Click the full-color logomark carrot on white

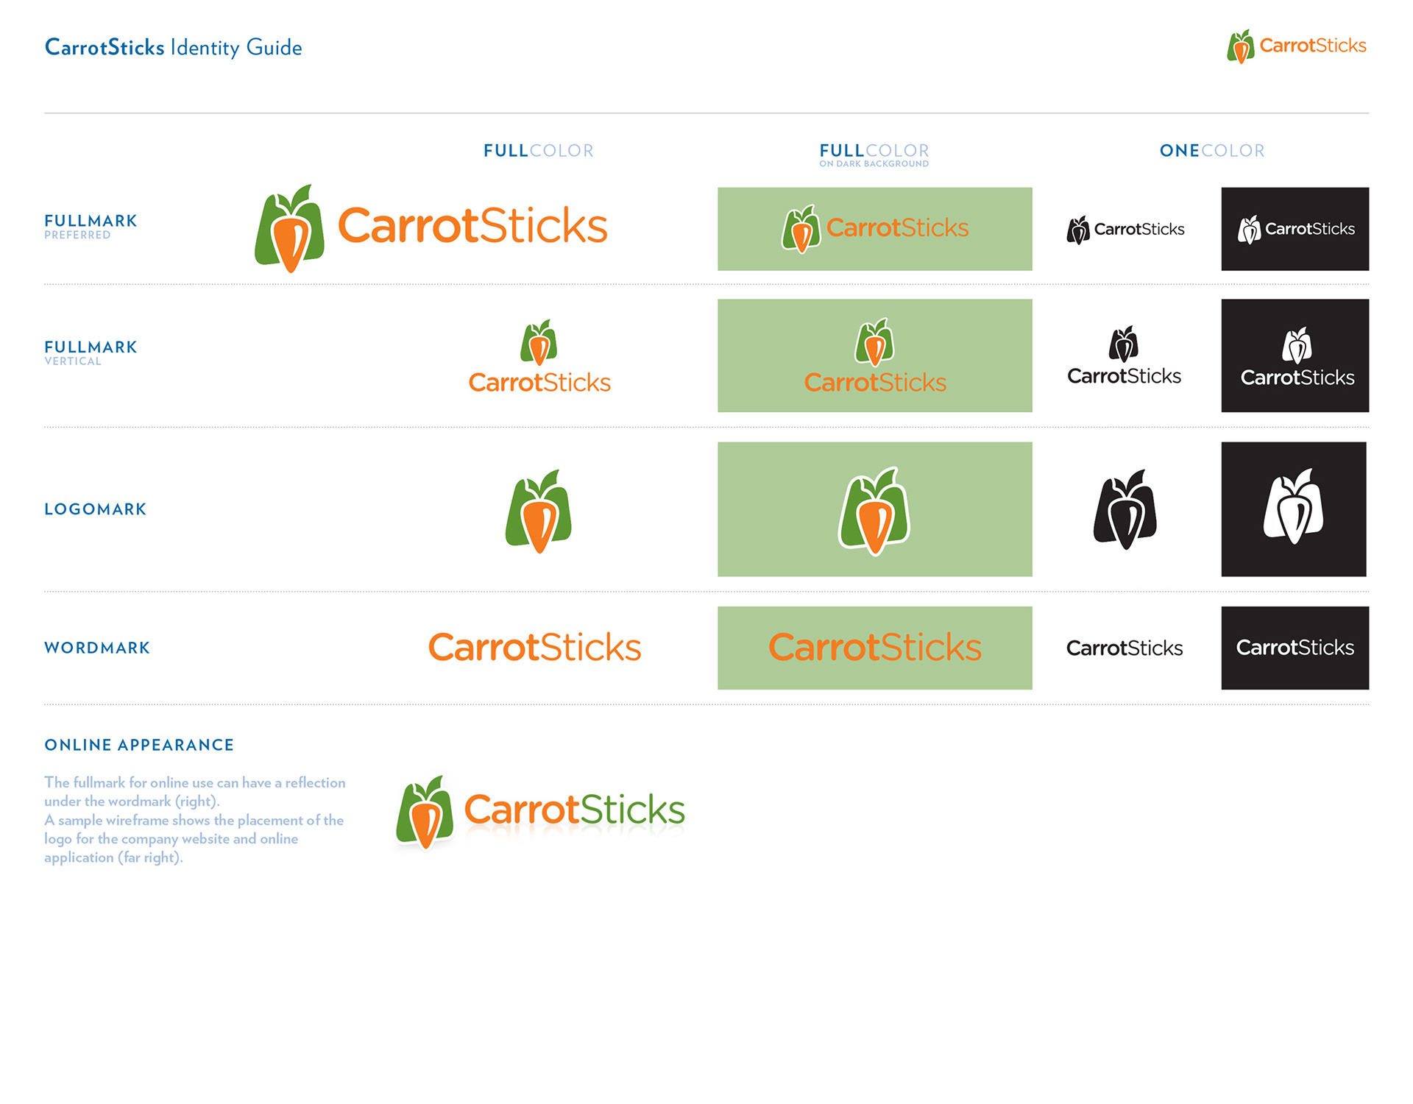(539, 512)
